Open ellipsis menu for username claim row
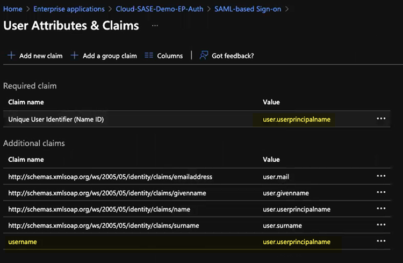This screenshot has height=263, width=403. click(381, 242)
